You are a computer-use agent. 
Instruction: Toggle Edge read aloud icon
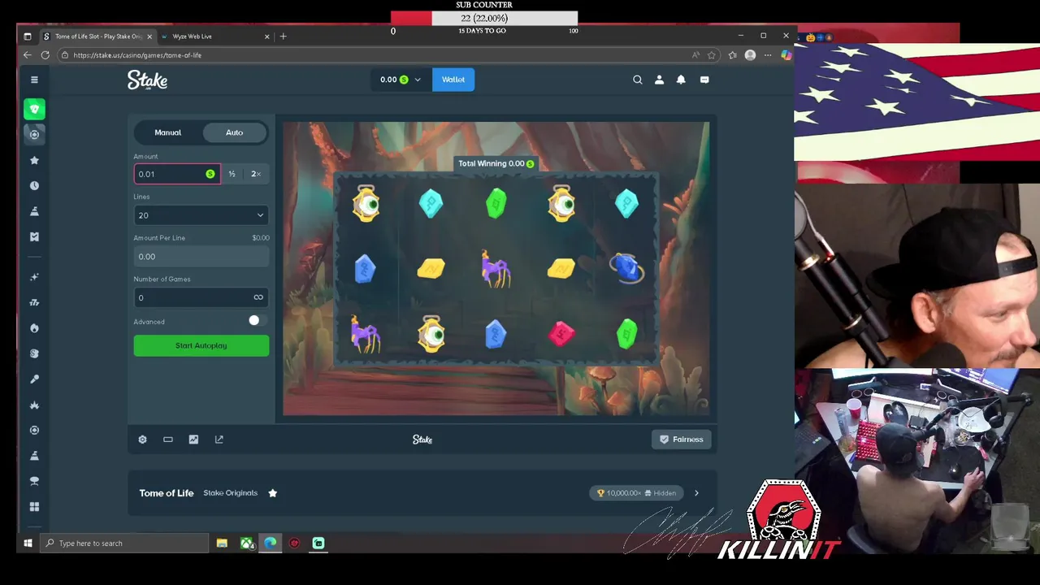pos(695,55)
